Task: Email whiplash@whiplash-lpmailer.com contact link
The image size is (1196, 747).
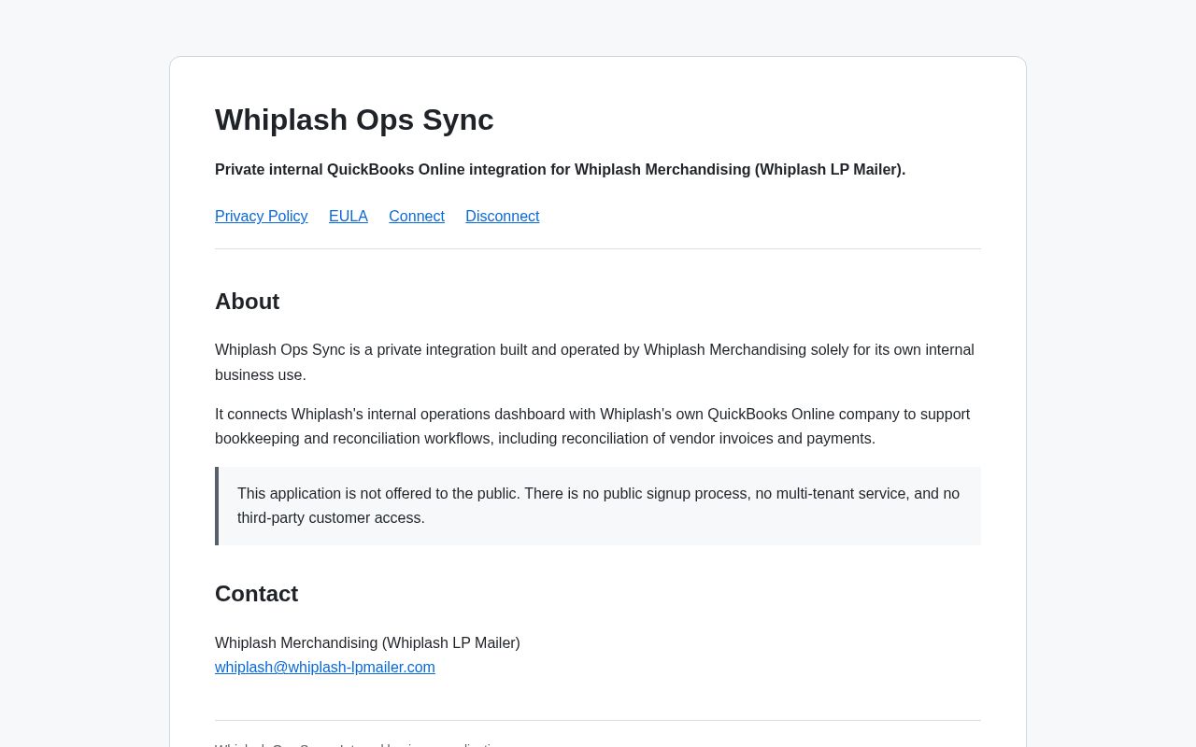Action: [325, 668]
